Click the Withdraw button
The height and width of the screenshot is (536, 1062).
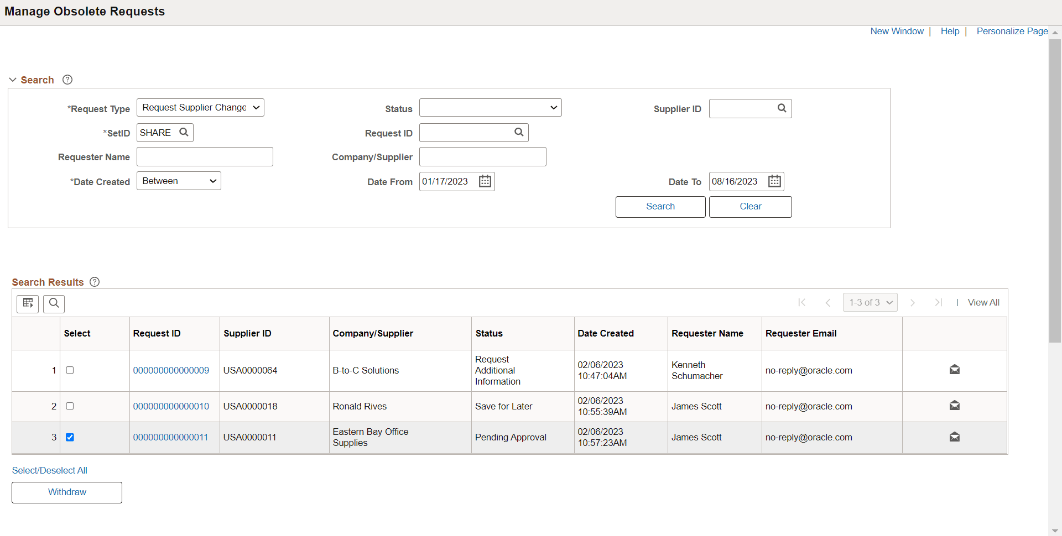point(66,492)
